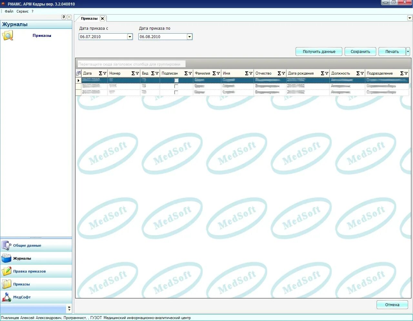Click the Журналы section folder icon

click(x=6, y=258)
